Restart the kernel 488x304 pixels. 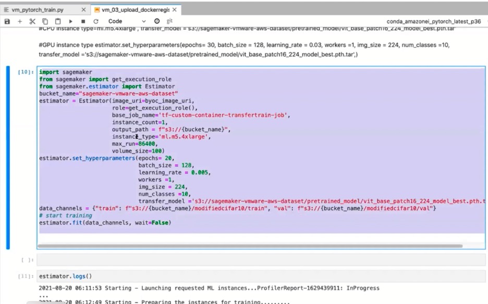coord(96,21)
